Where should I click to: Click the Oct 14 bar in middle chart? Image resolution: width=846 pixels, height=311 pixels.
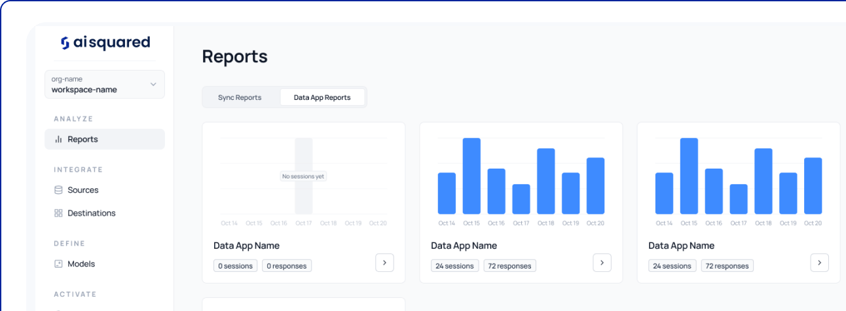point(447,193)
